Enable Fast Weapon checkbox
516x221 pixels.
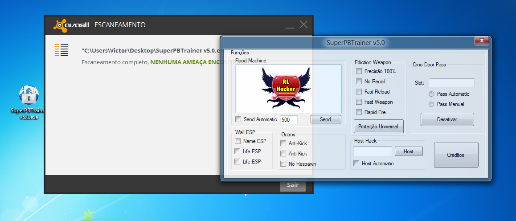click(x=359, y=102)
